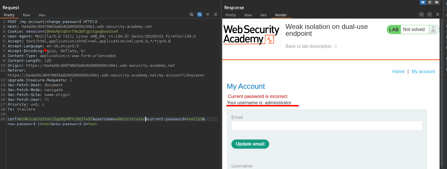Image resolution: width=447 pixels, height=169 pixels.
Task: Follow the Back to lab description link
Action: [x=308, y=46]
